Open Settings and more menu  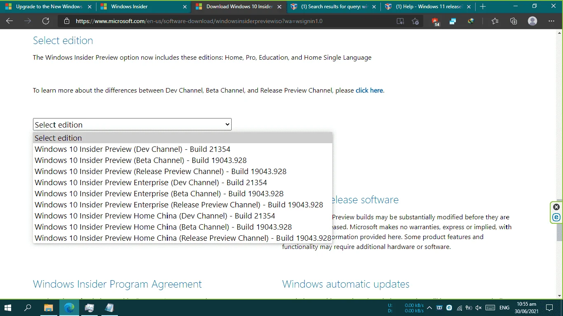coord(551,21)
